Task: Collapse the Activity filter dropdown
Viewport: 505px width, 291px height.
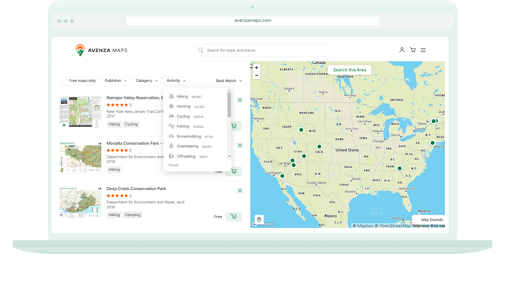Action: [176, 80]
